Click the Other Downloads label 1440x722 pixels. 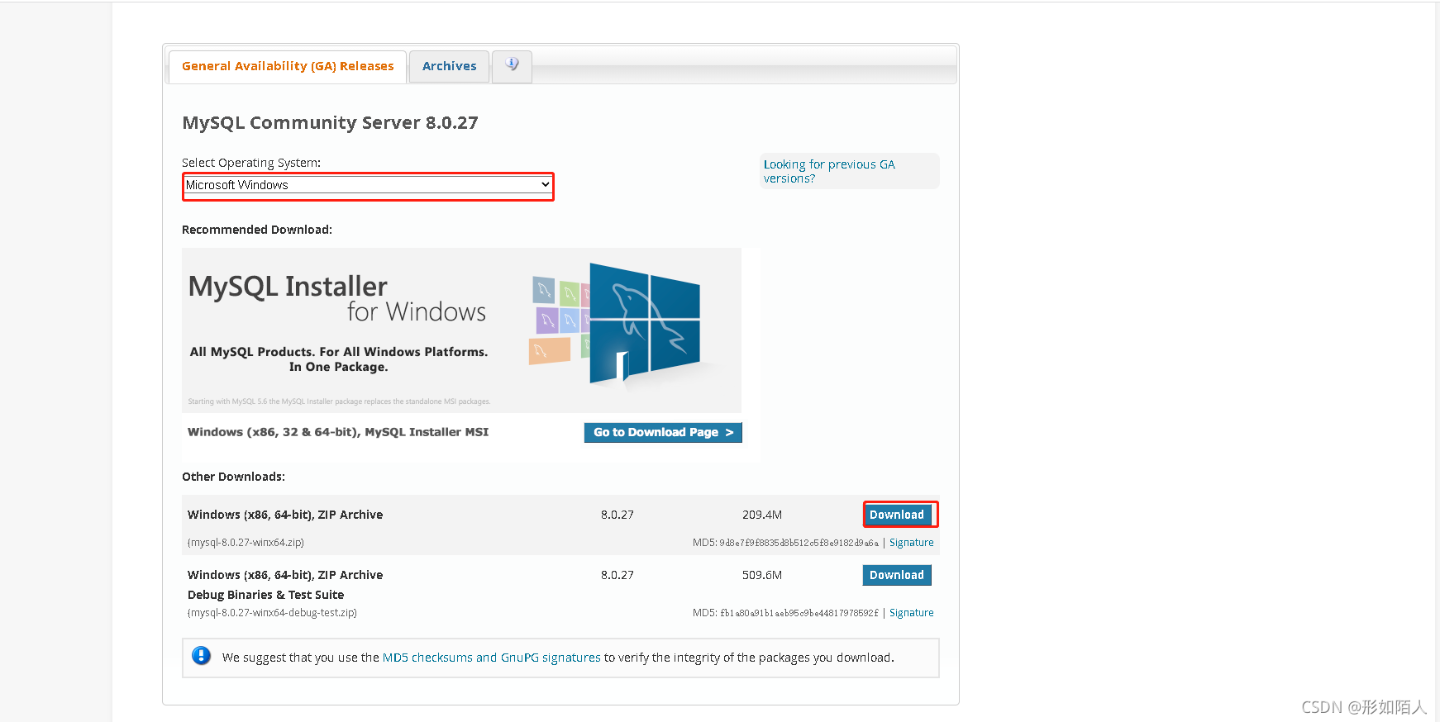[233, 477]
